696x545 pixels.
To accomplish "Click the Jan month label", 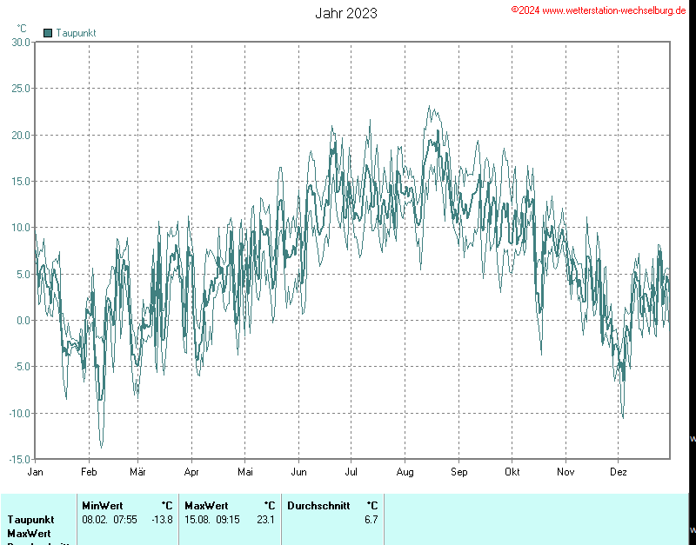I will (x=35, y=472).
